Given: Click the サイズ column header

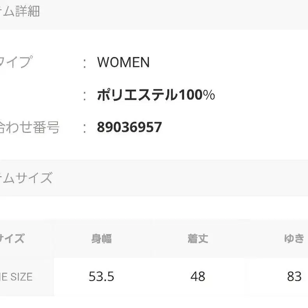Looking at the screenshot, I should [x=12, y=239].
